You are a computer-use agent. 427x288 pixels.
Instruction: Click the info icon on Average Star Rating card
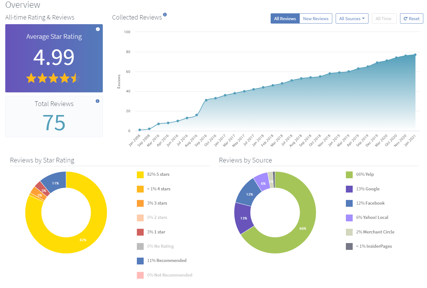coord(98,29)
